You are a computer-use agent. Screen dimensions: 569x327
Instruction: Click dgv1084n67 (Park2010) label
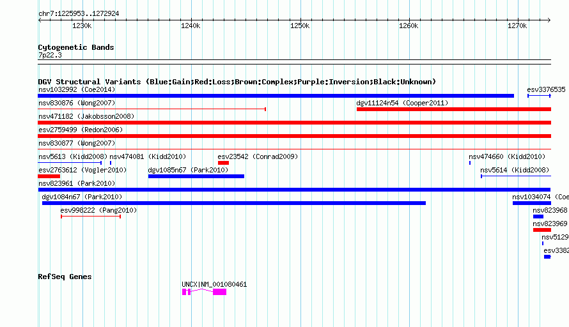point(82,197)
